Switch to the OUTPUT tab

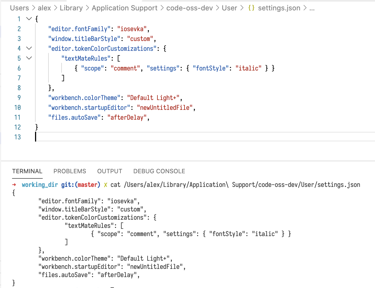(109, 171)
